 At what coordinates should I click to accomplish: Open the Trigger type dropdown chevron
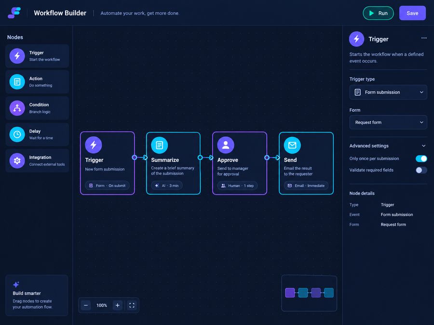tap(421, 92)
